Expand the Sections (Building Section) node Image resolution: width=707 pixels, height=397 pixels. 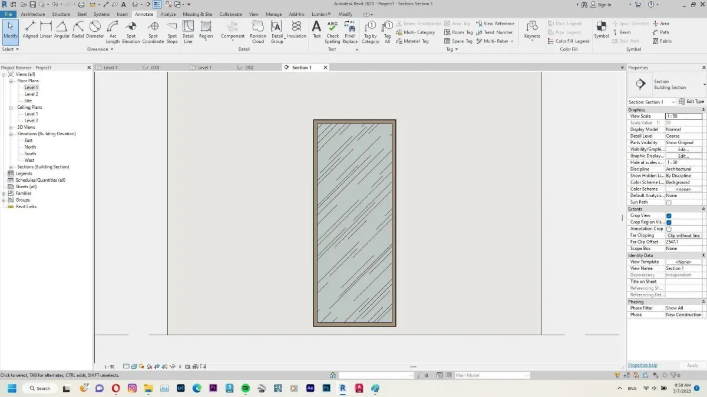pyautogui.click(x=11, y=167)
